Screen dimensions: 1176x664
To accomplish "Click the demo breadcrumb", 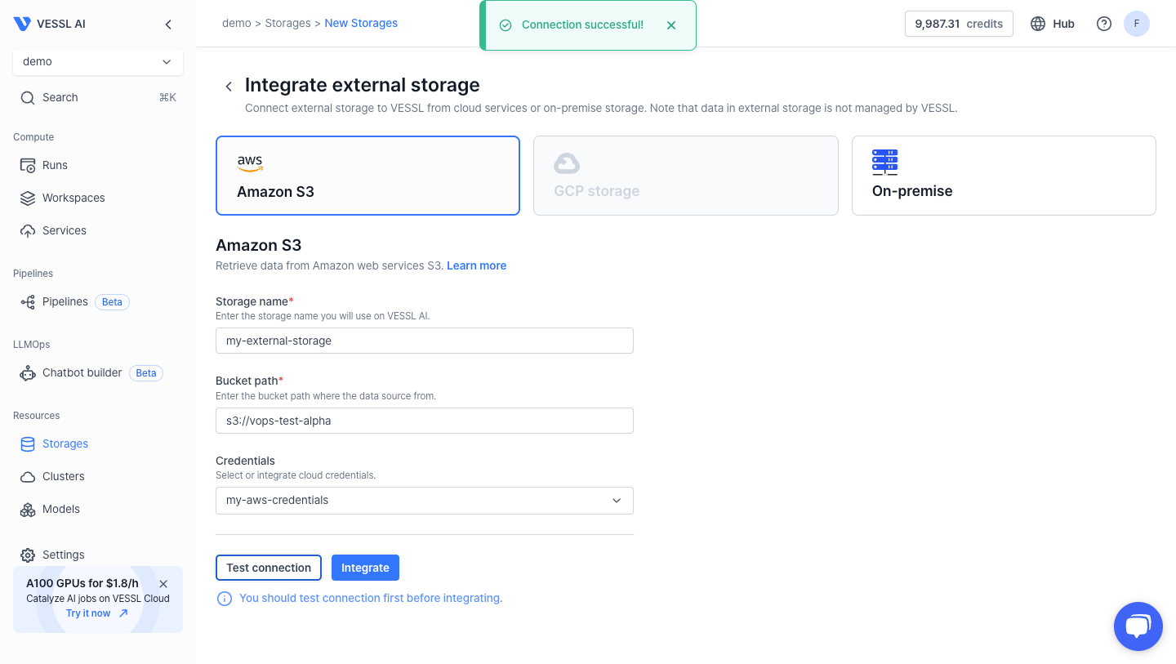I will pyautogui.click(x=237, y=23).
